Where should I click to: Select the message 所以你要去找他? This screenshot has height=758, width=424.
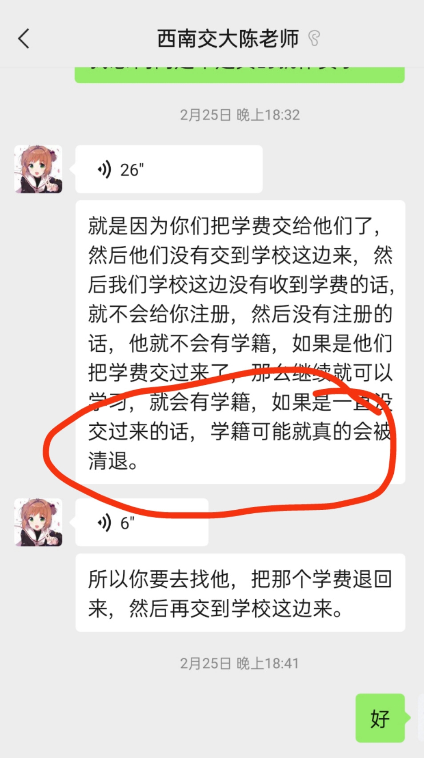[x=240, y=593]
